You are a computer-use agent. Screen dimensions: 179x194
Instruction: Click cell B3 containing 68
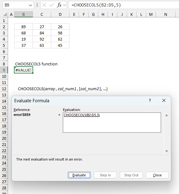tap(24, 33)
